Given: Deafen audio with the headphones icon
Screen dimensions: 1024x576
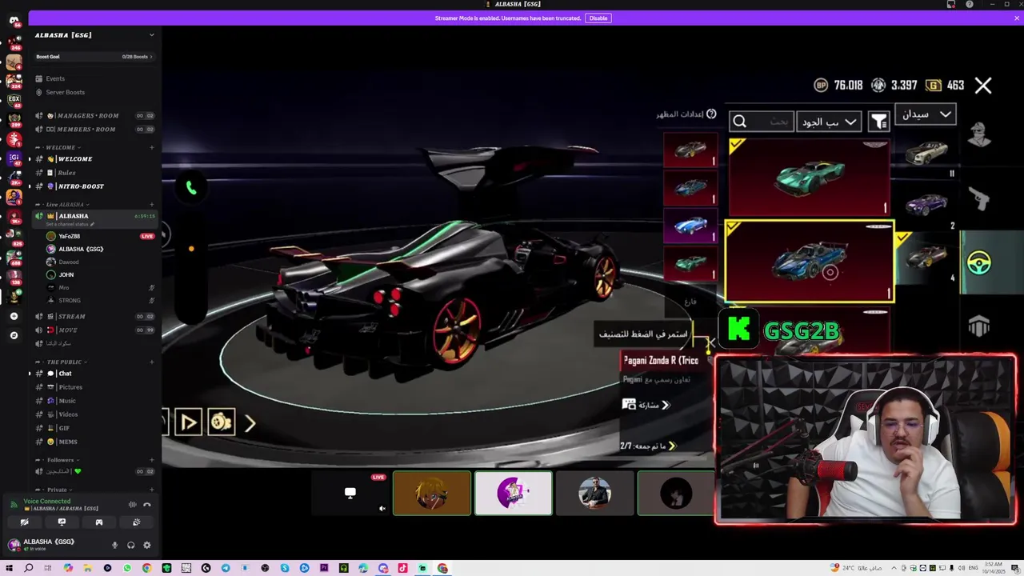Looking at the screenshot, I should 130,545.
